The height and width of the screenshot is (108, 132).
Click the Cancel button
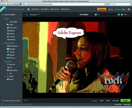click(x=108, y=101)
